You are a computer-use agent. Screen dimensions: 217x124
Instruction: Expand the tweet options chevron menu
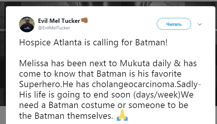200,24
